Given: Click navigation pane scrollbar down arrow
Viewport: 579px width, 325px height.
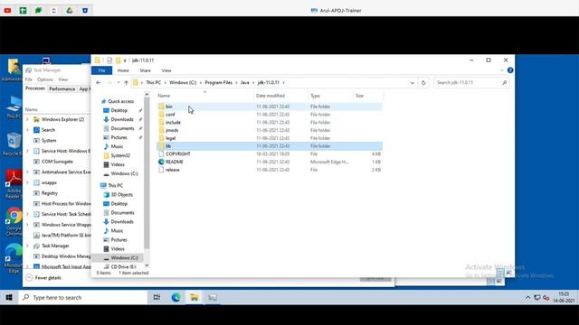Looking at the screenshot, I should 147,265.
